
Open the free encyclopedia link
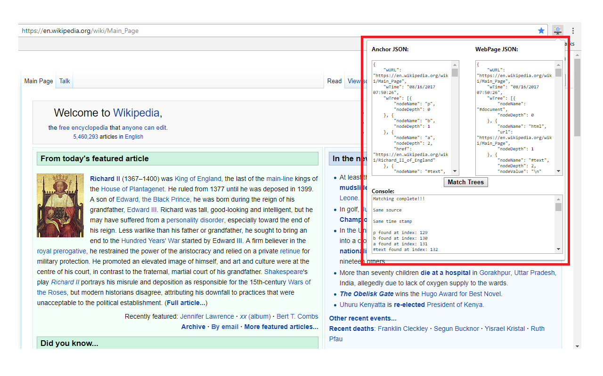tap(83, 127)
